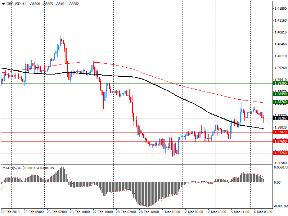Click the MACD(5,34,5) indicator label
Viewport: 288px width, 216px height.
(14, 168)
